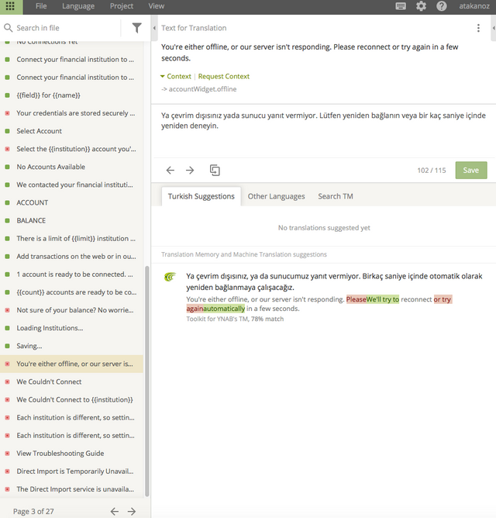This screenshot has width=496, height=518.
Task: Select string 'Saving...'
Action: coord(71,346)
